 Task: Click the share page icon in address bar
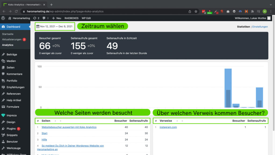point(190,11)
